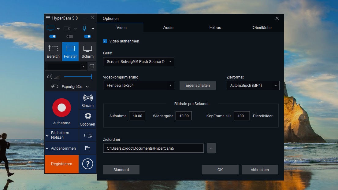338x190 pixels.
Task: Click the Eigenschaften button
Action: point(198,86)
